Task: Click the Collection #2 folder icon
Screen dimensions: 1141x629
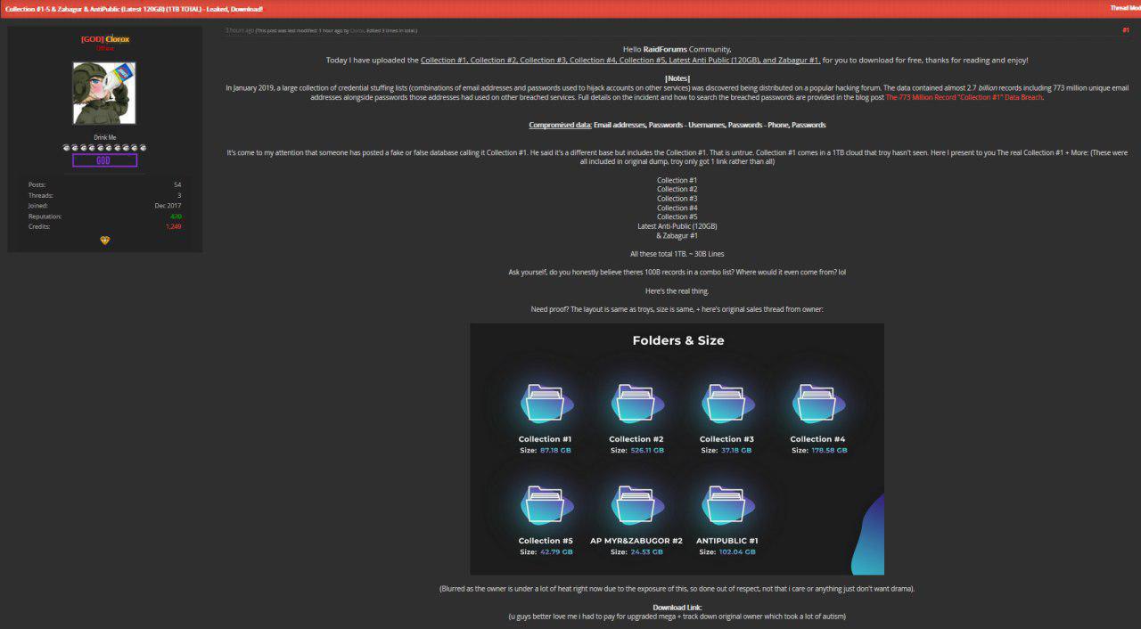Action: click(636, 403)
